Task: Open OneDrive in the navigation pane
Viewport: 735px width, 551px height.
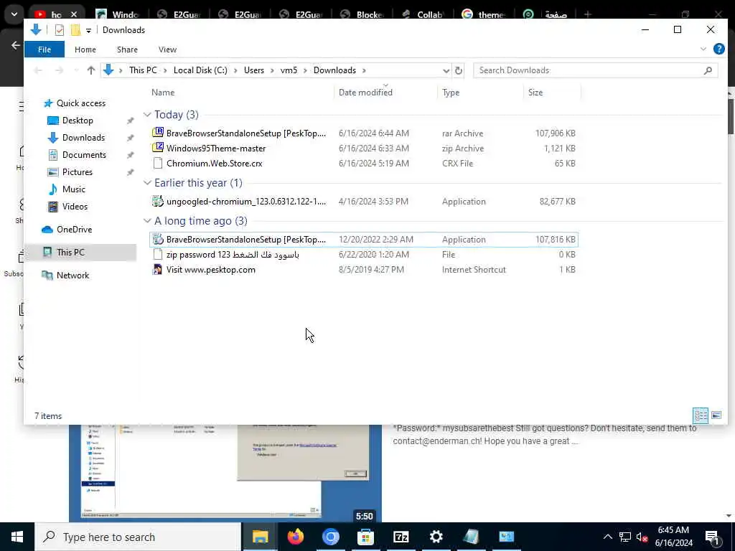Action: [74, 230]
